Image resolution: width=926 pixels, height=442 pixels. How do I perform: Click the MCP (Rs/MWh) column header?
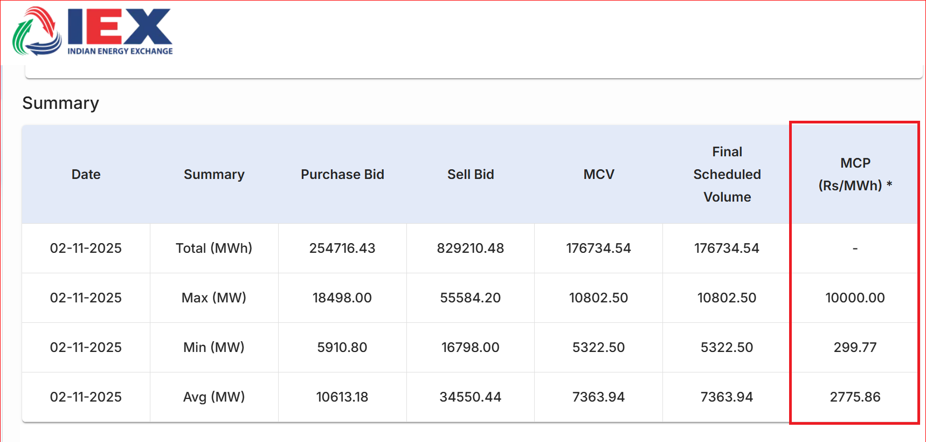tap(855, 174)
